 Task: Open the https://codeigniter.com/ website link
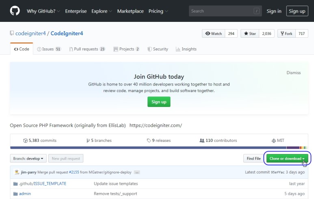[x=156, y=126]
